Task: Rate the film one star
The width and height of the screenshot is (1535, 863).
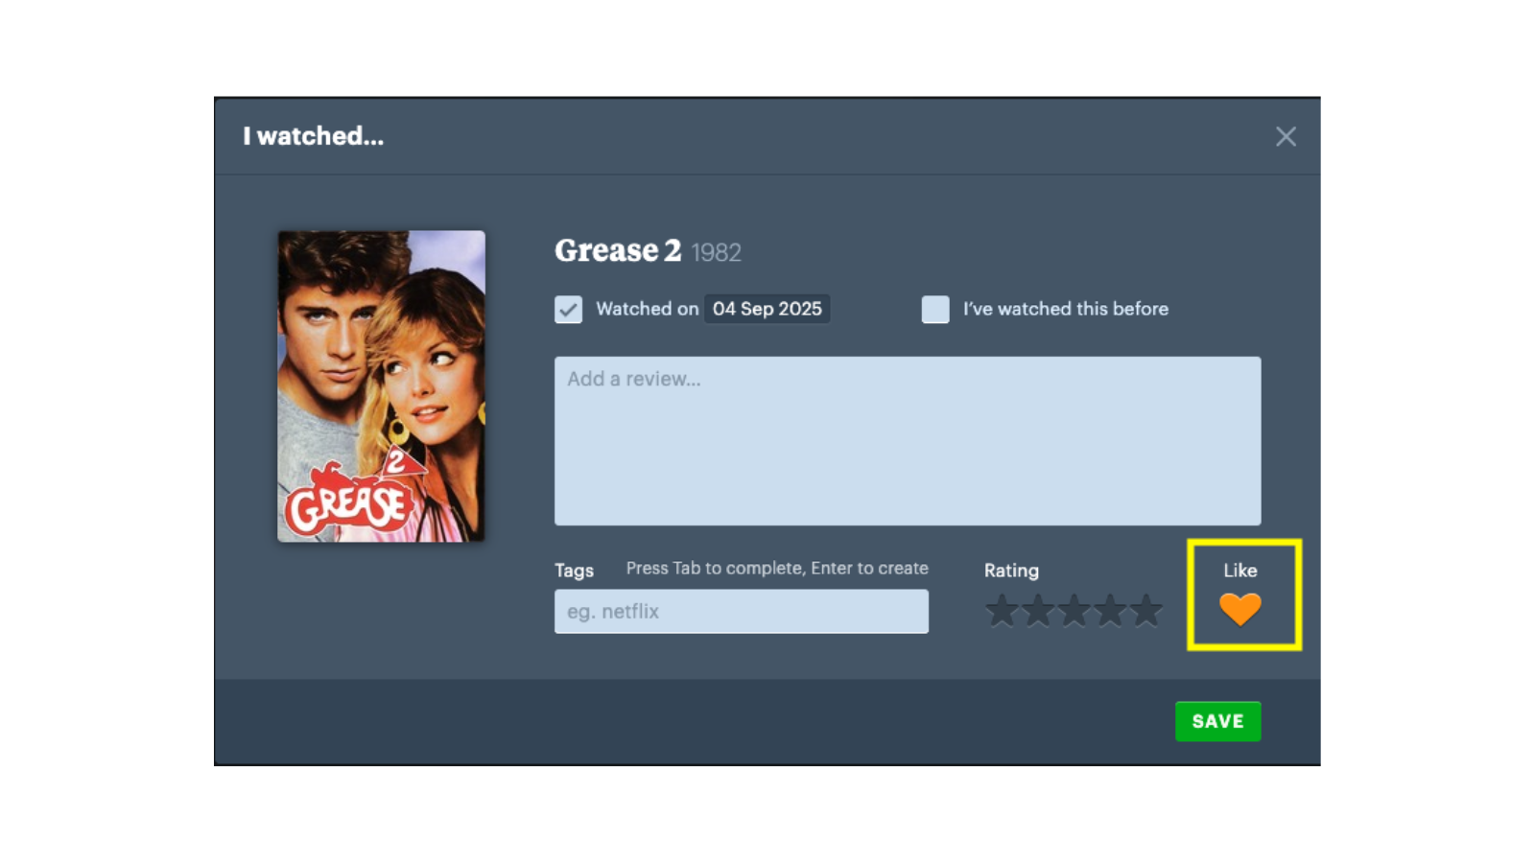Action: (1002, 611)
